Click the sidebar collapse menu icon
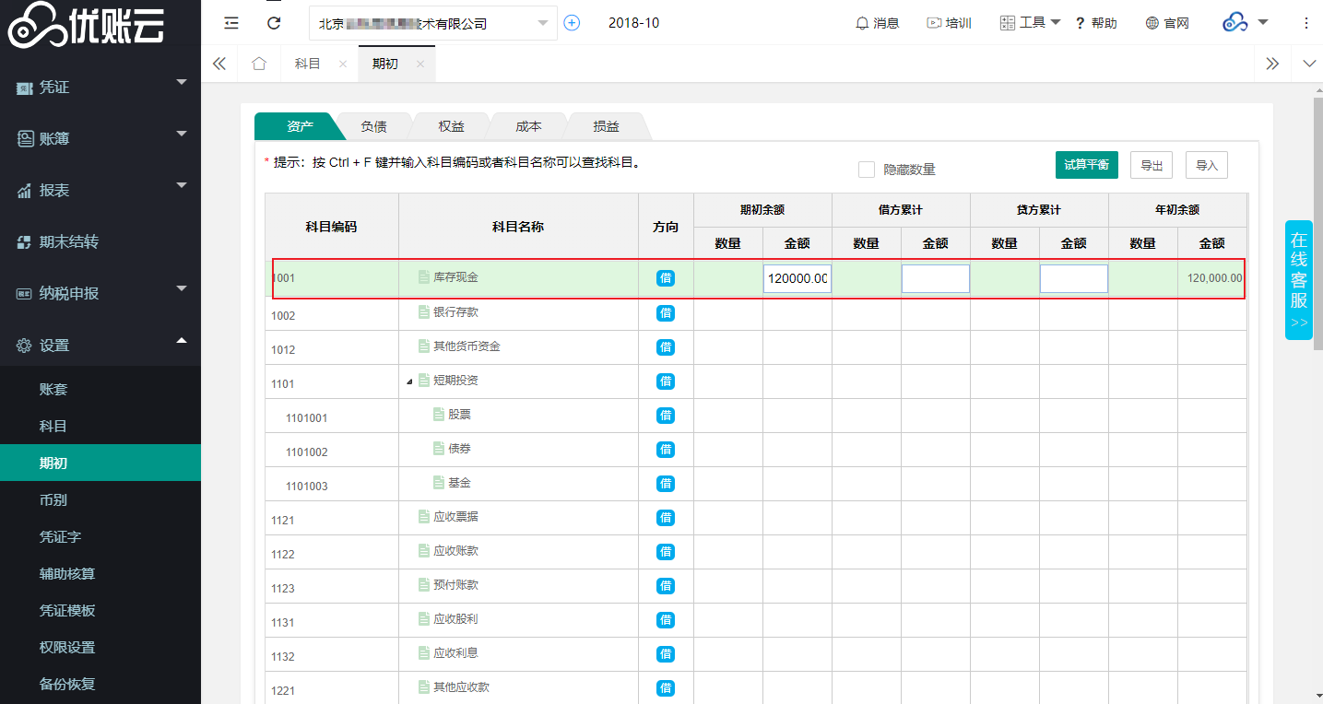The height and width of the screenshot is (704, 1323). pos(231,23)
